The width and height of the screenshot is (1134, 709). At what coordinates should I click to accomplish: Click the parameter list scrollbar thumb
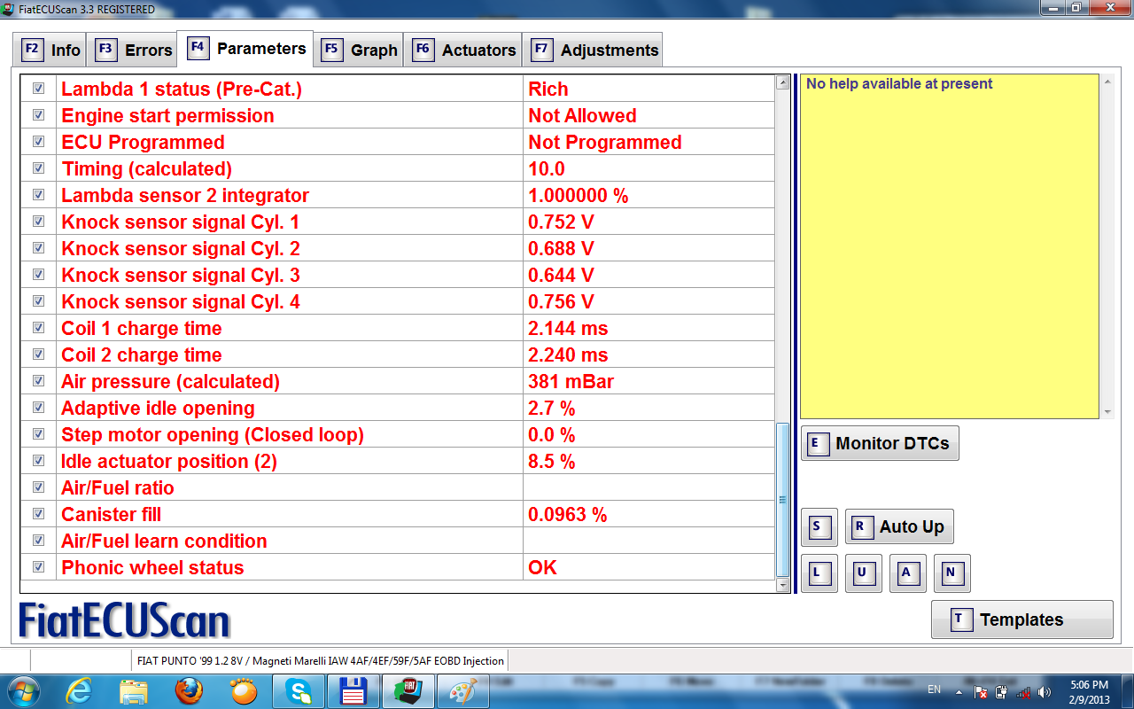tap(782, 500)
